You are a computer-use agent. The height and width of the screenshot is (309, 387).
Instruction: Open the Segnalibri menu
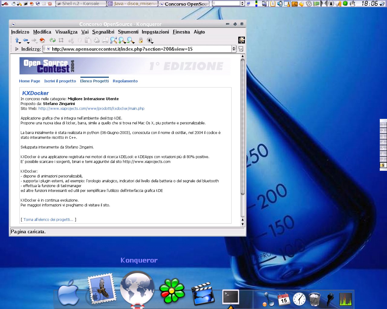click(103, 32)
